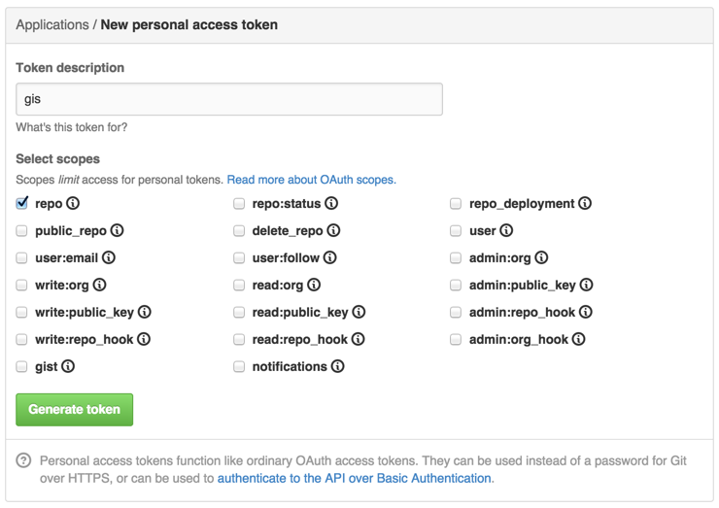Click the question mark help icon
The image size is (719, 508).
[24, 460]
